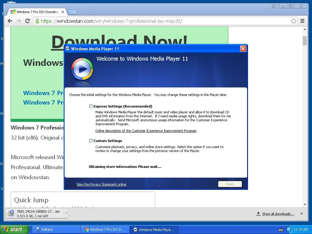Open Customer Experience Improvement Program description link
The height and width of the screenshot is (234, 312).
(x=146, y=131)
